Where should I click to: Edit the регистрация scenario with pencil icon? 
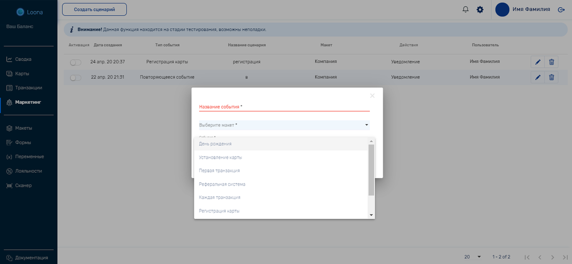pyautogui.click(x=538, y=62)
